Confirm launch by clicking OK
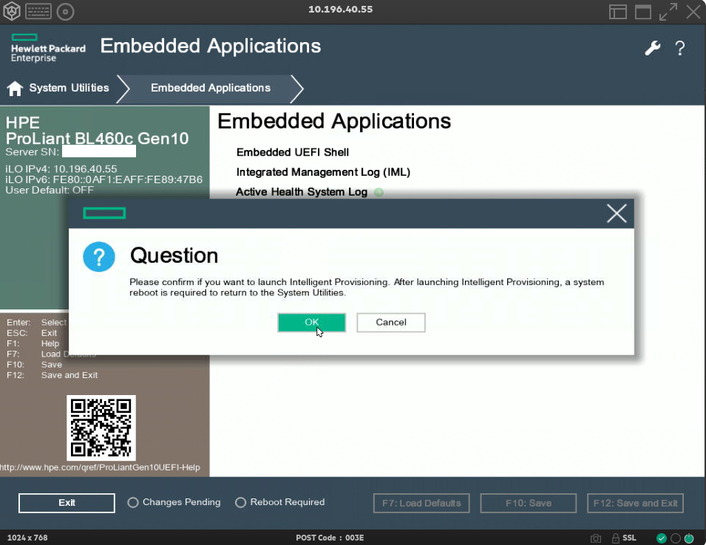 [x=311, y=323]
